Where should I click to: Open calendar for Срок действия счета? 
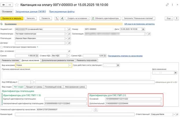(x=118, y=65)
